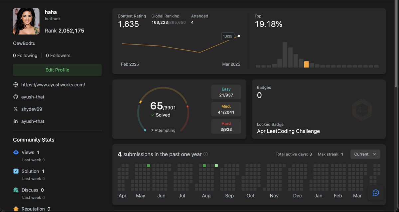Click the solved problems progress ring

click(163, 109)
